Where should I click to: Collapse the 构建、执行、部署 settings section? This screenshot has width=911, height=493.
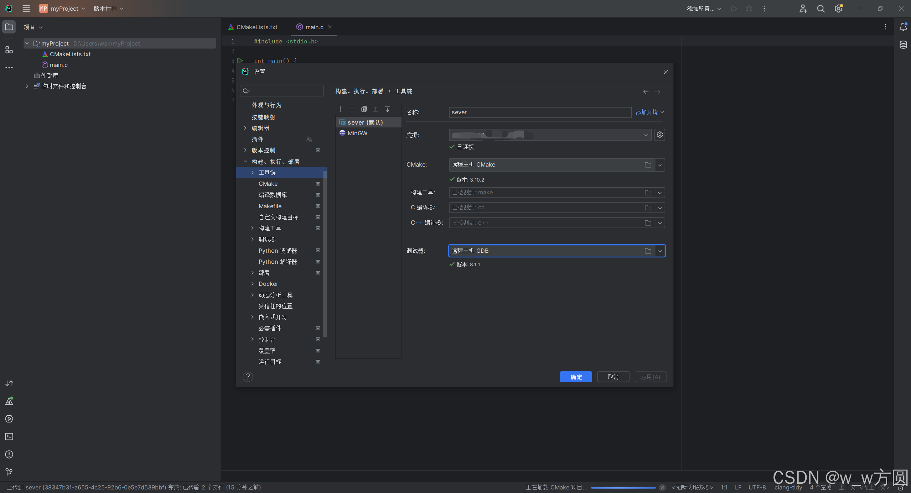tap(245, 162)
